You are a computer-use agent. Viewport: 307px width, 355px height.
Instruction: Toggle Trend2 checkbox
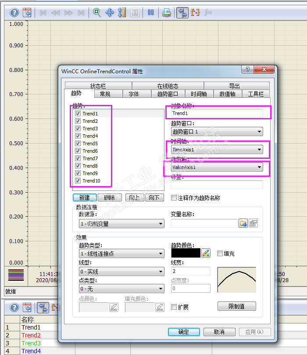(78, 121)
